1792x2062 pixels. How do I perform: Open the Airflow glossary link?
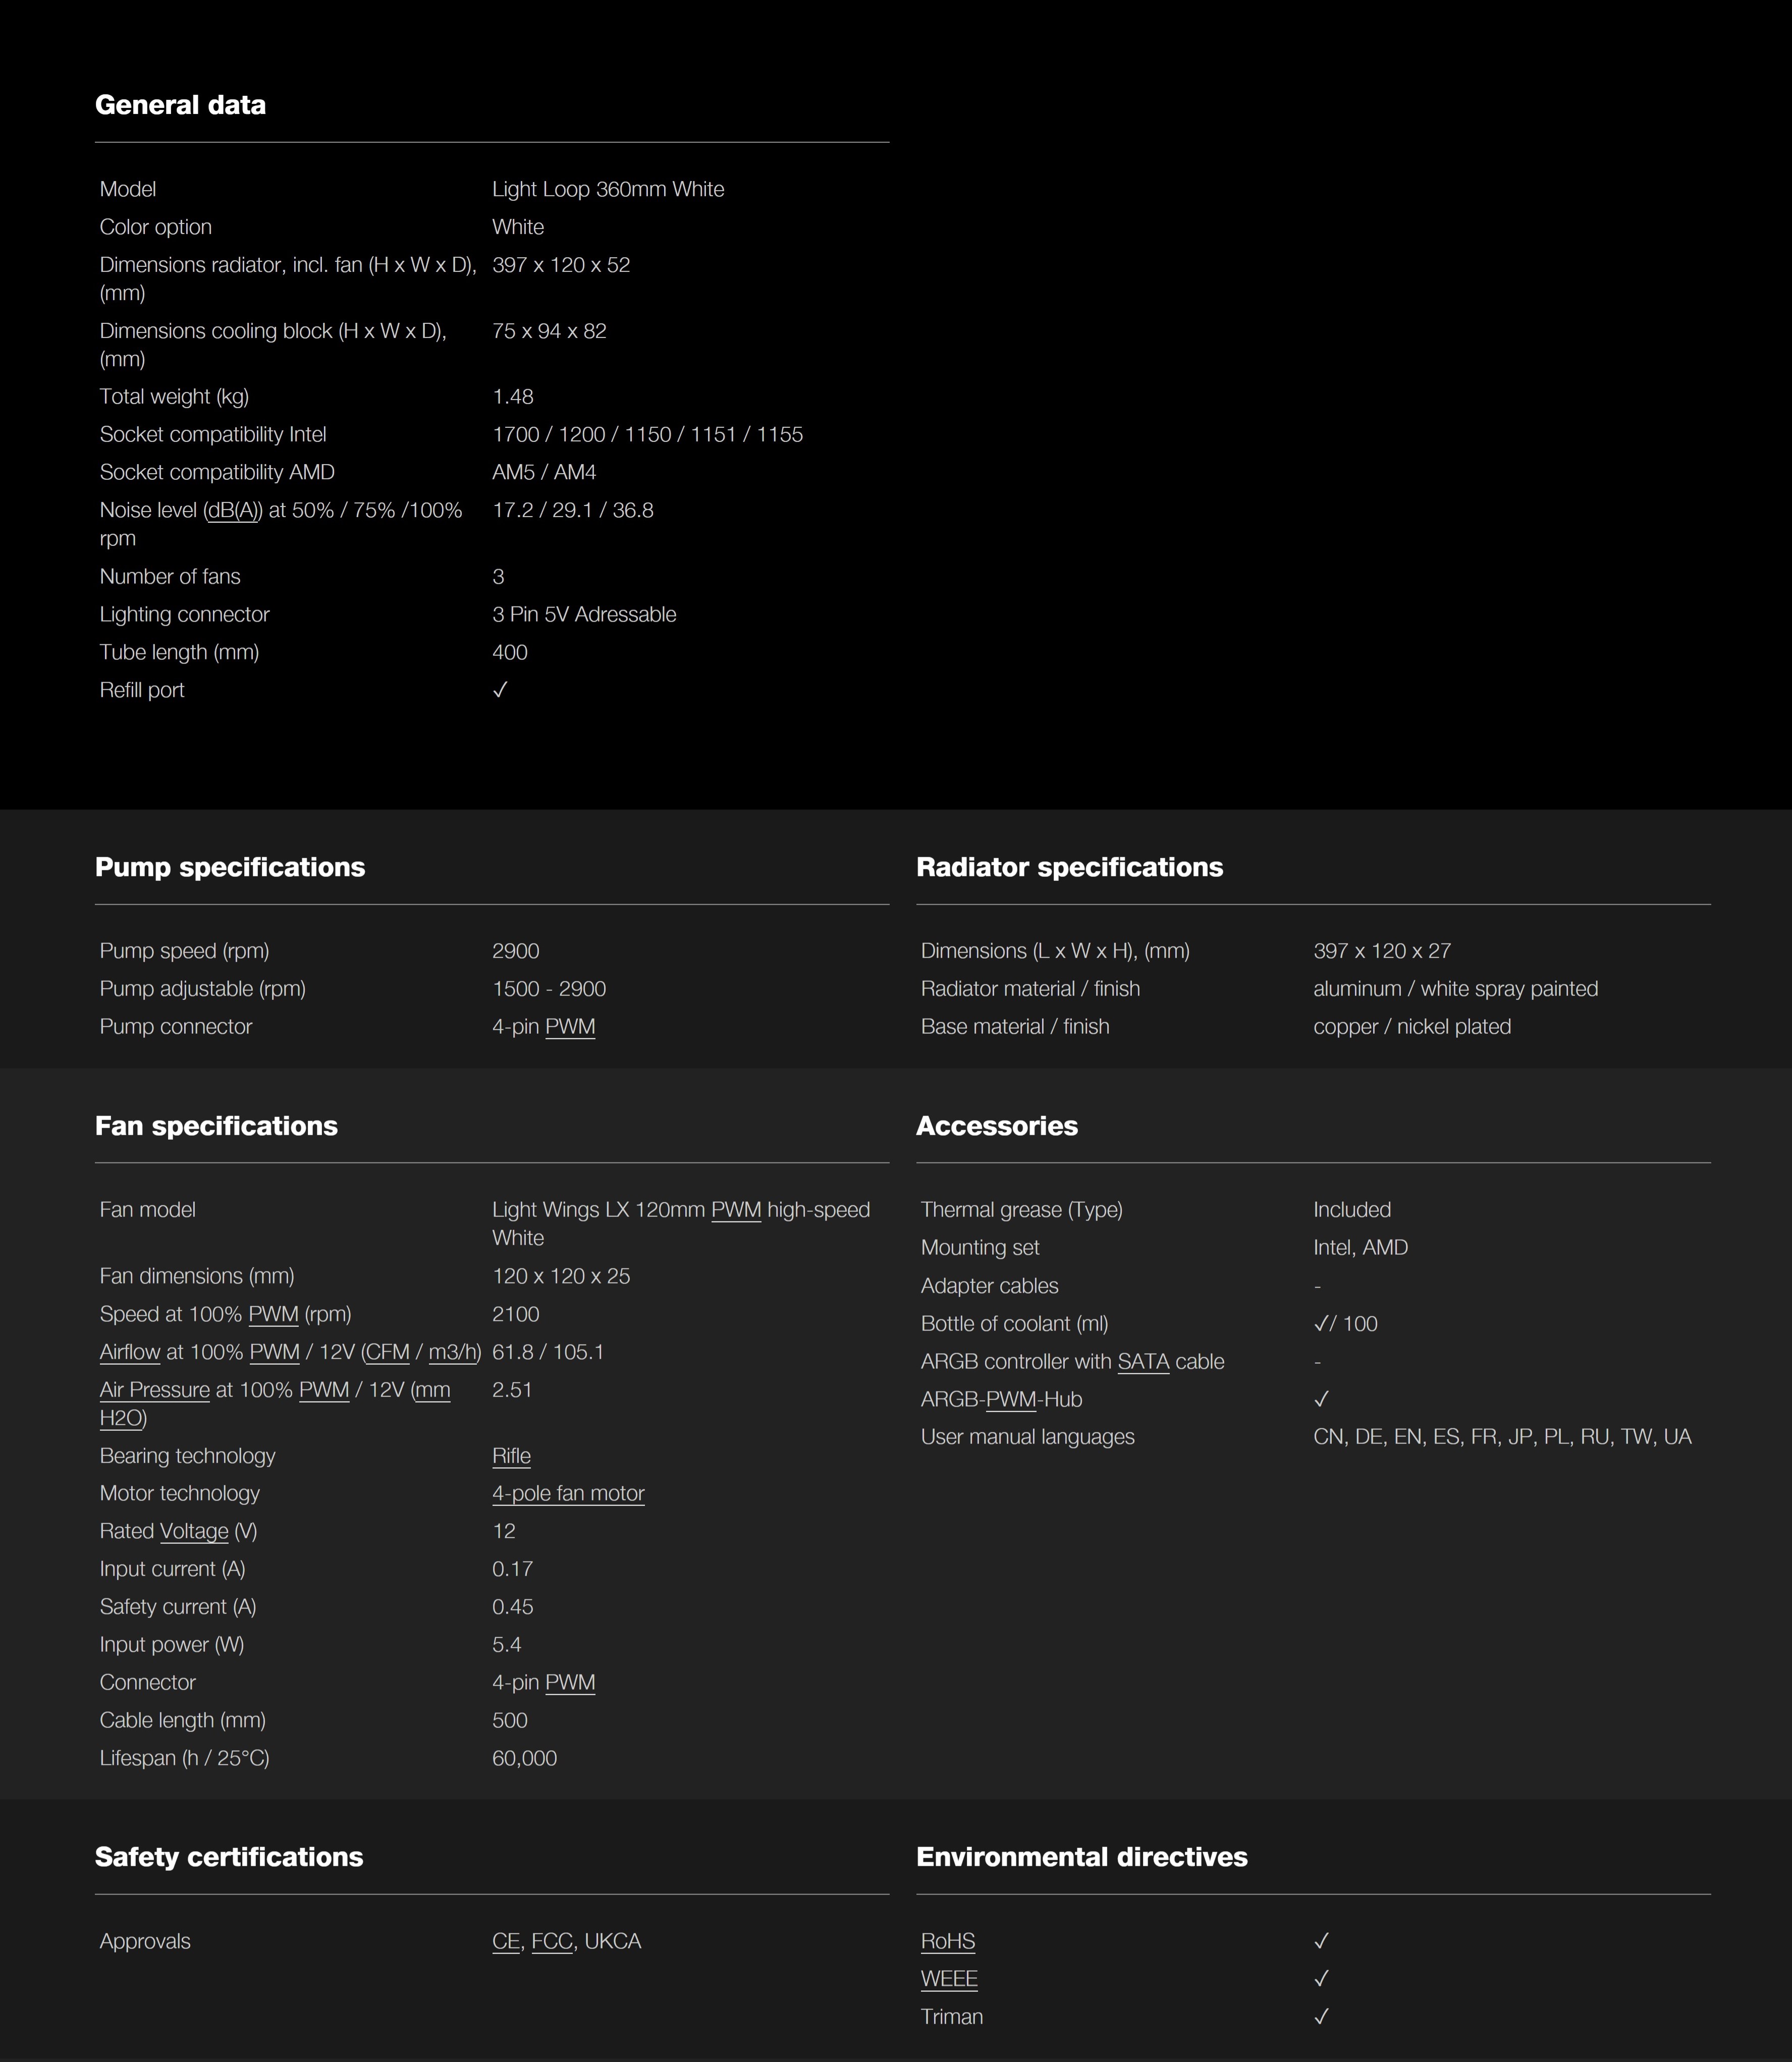pos(130,1352)
